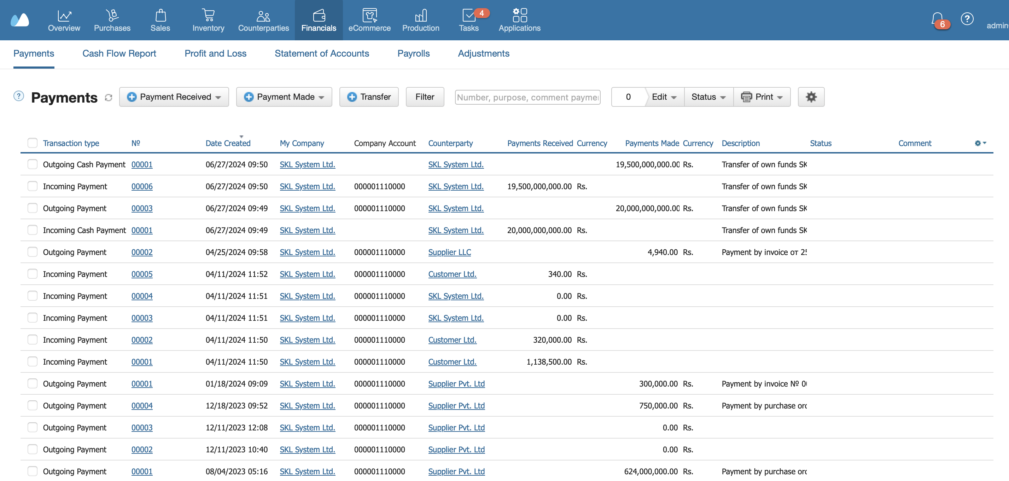Check the 320,000.00 Incoming Payment row
This screenshot has height=481, width=1009.
tap(33, 340)
